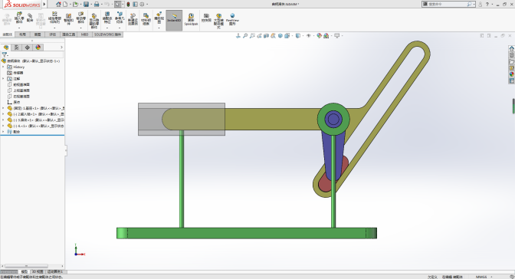Open the Help question mark menu

coord(487,5)
